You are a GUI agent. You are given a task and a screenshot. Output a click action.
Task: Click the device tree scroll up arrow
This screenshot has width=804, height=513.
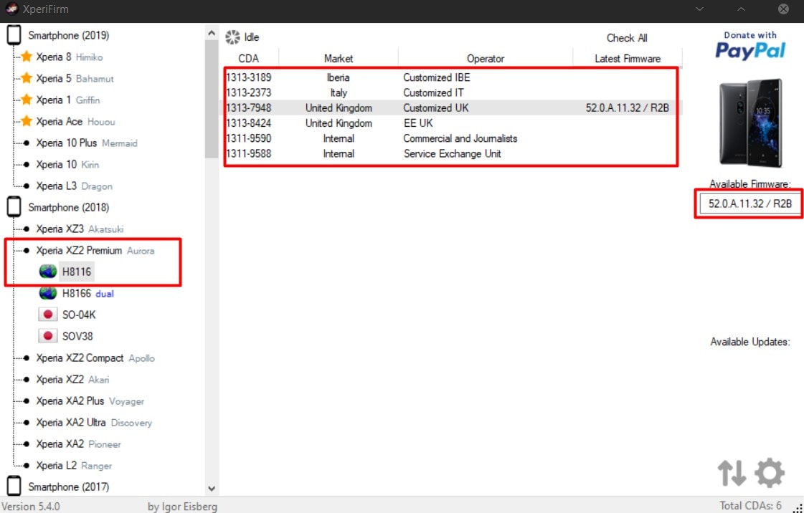(212, 33)
